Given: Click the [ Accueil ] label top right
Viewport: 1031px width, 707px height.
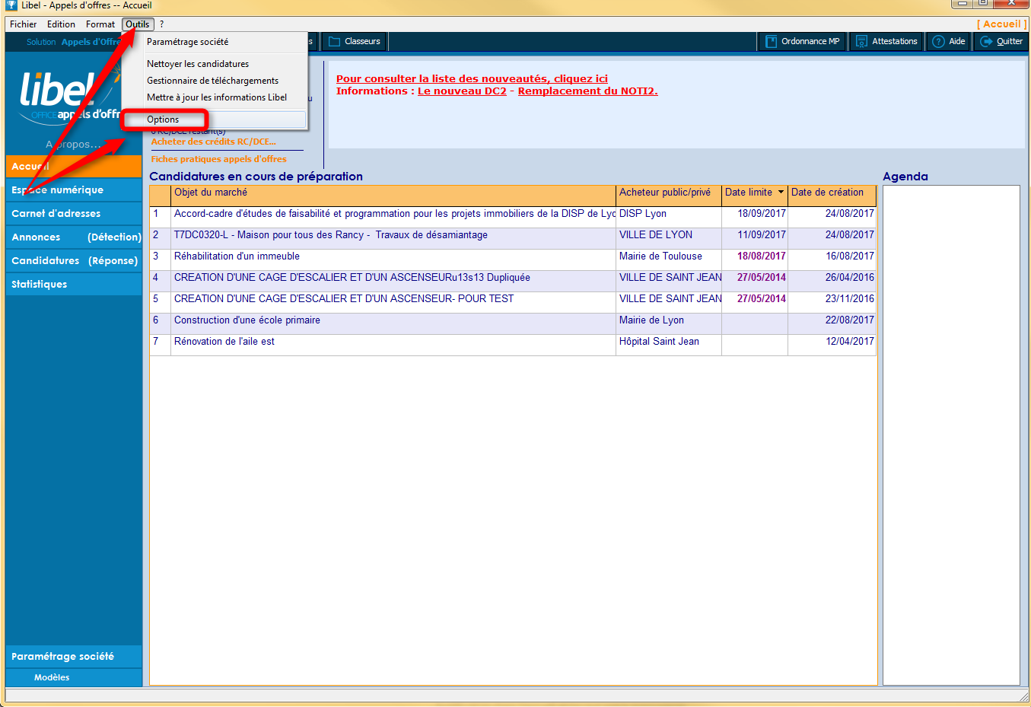Looking at the screenshot, I should pyautogui.click(x=1001, y=24).
